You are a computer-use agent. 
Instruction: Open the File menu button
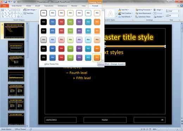pyautogui.click(x=5, y=6)
